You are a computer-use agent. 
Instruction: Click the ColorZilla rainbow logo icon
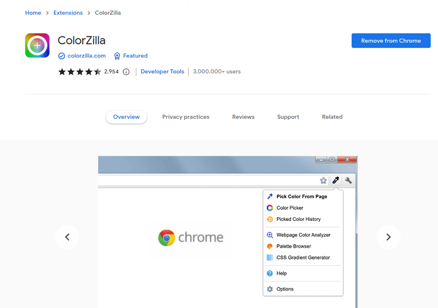37,45
